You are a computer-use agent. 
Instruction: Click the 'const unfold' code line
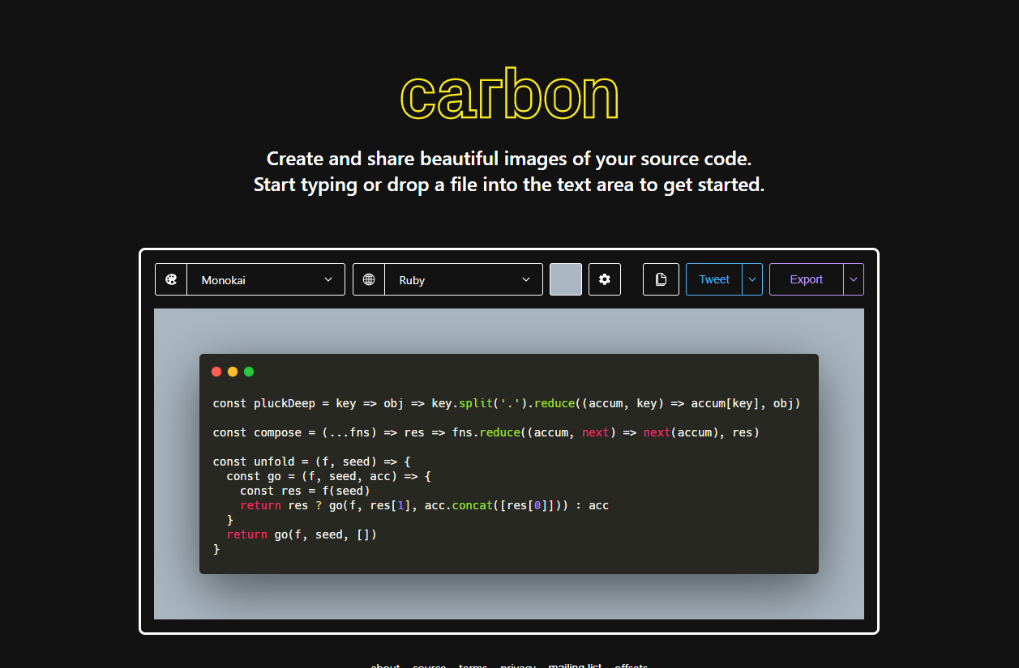[x=312, y=462]
